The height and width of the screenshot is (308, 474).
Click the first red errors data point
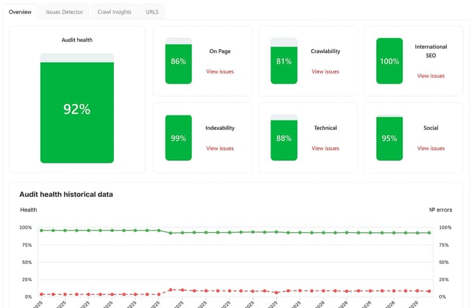click(x=42, y=294)
